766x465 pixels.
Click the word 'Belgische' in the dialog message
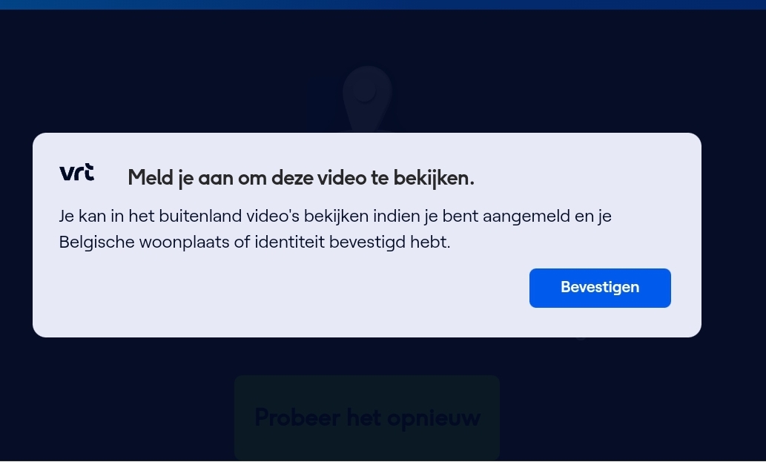[x=96, y=243]
